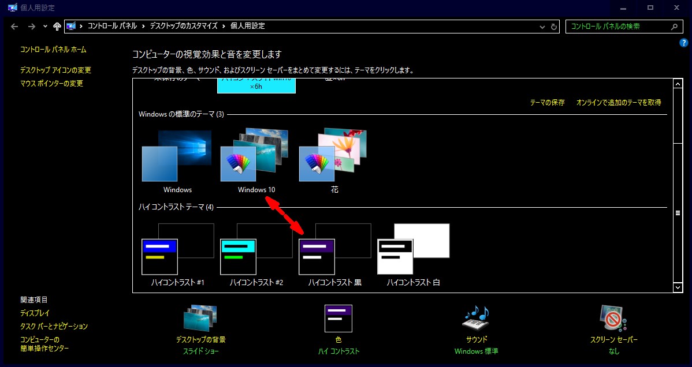
Task: Click the 個人用設定 title bar window icon
Action: (12, 8)
